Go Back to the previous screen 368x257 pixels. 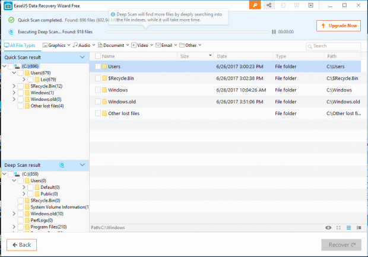click(22, 245)
